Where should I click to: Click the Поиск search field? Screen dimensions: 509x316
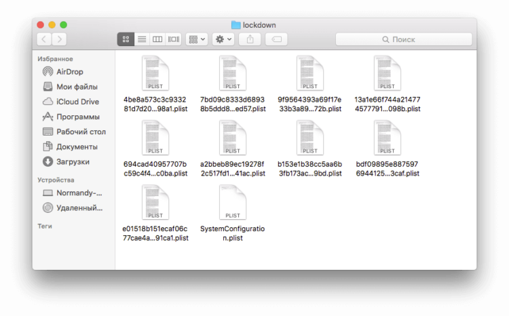tap(404, 39)
